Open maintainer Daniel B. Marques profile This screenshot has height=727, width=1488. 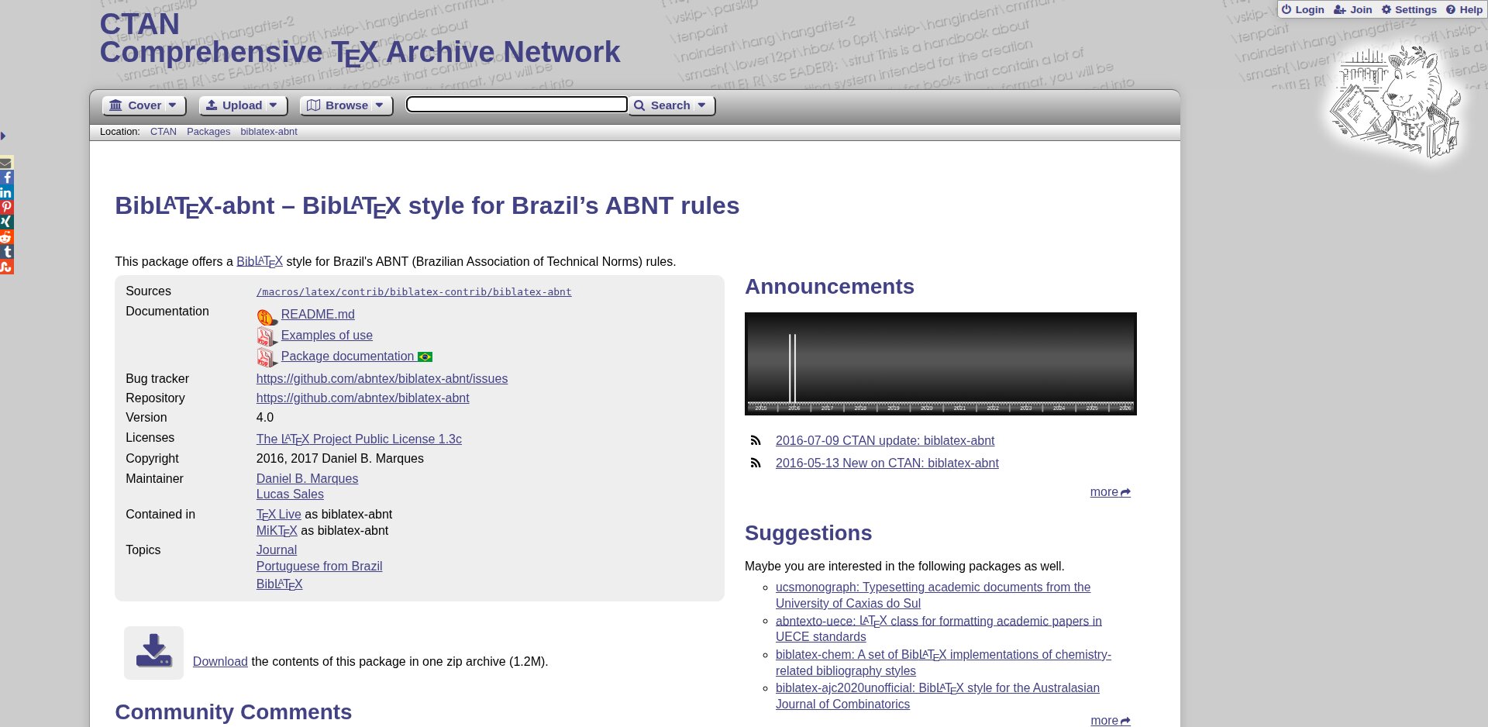pyautogui.click(x=307, y=478)
